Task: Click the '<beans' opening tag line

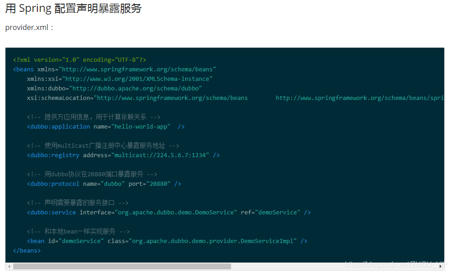Action: point(114,69)
